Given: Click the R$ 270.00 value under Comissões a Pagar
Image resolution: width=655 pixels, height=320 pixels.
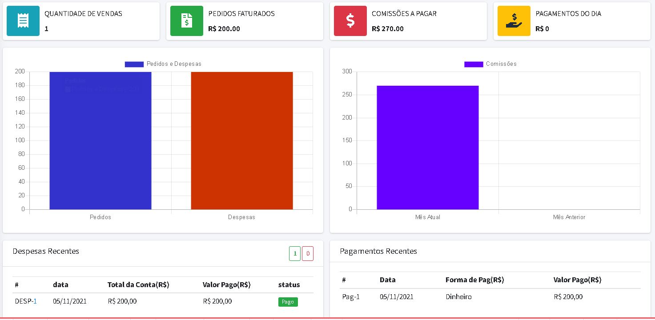Looking at the screenshot, I should tap(388, 29).
